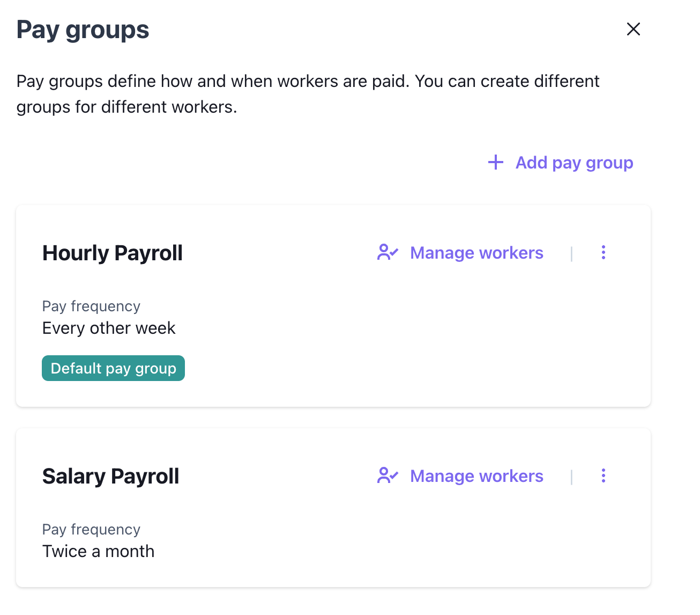Select the Hourly Payroll title

[113, 253]
